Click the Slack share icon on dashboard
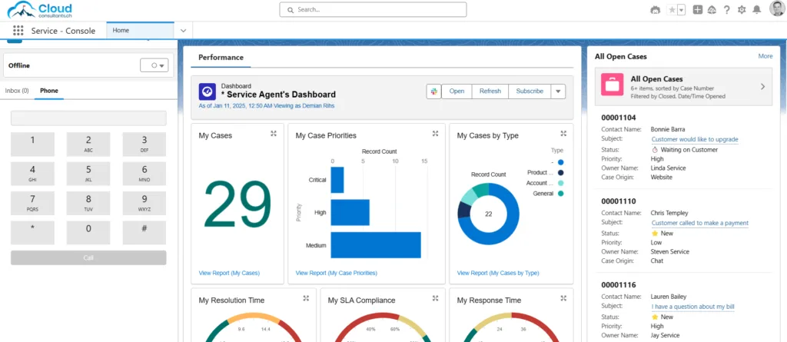 click(x=433, y=91)
